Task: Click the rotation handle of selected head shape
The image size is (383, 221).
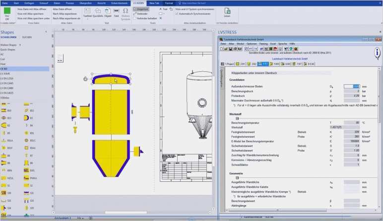Action: [x=85, y=79]
